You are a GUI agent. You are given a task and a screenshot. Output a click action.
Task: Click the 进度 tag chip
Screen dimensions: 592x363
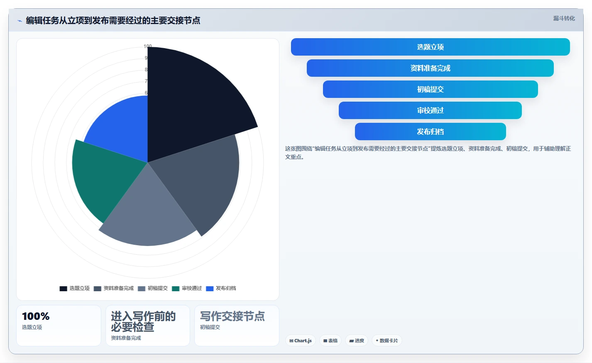357,341
